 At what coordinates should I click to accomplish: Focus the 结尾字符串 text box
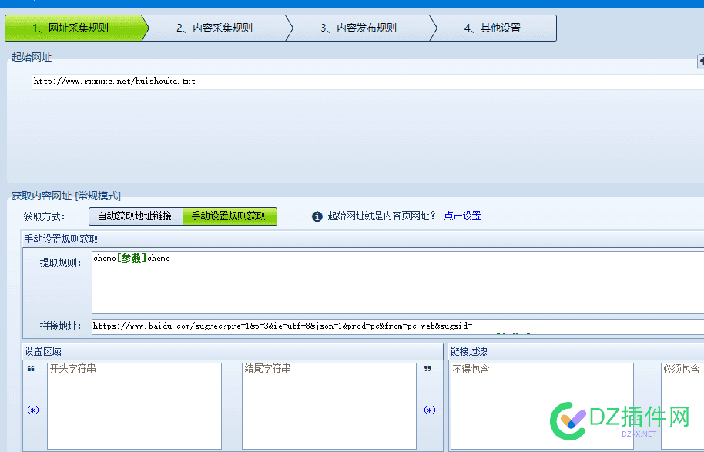click(x=329, y=406)
